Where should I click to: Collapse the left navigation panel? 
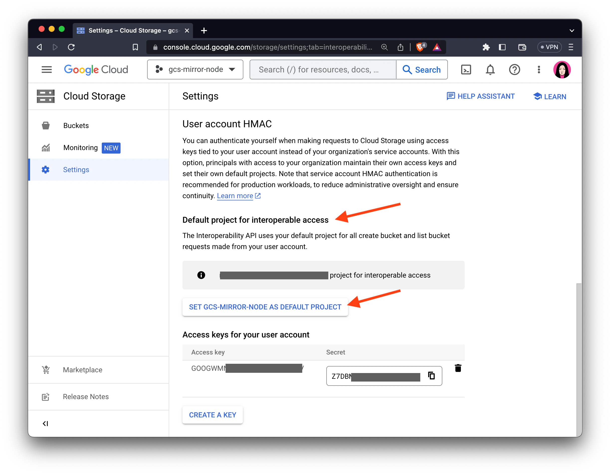(x=45, y=423)
